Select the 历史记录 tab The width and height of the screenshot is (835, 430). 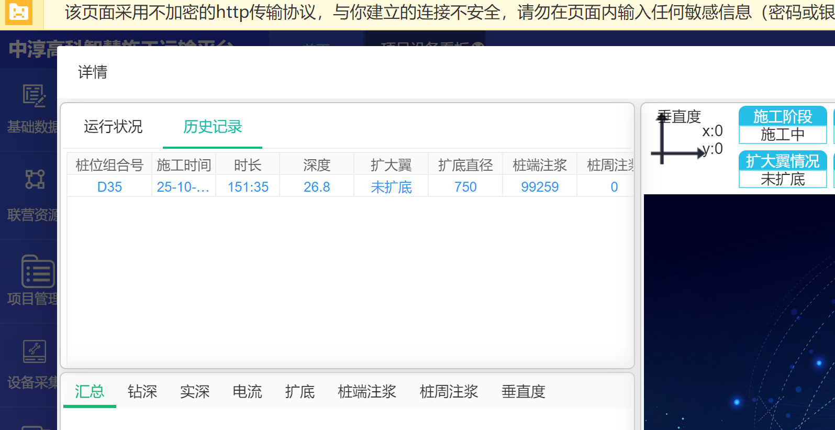[x=213, y=127]
